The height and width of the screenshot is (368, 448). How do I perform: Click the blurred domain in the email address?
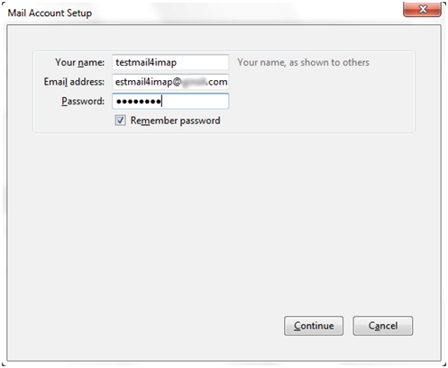click(194, 82)
